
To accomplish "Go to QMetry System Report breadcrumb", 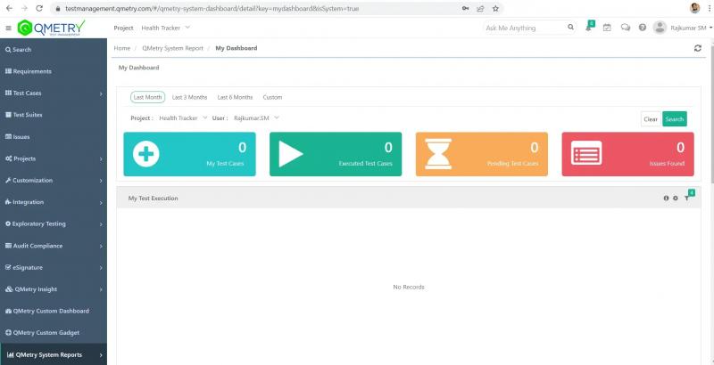I will click(x=172, y=48).
